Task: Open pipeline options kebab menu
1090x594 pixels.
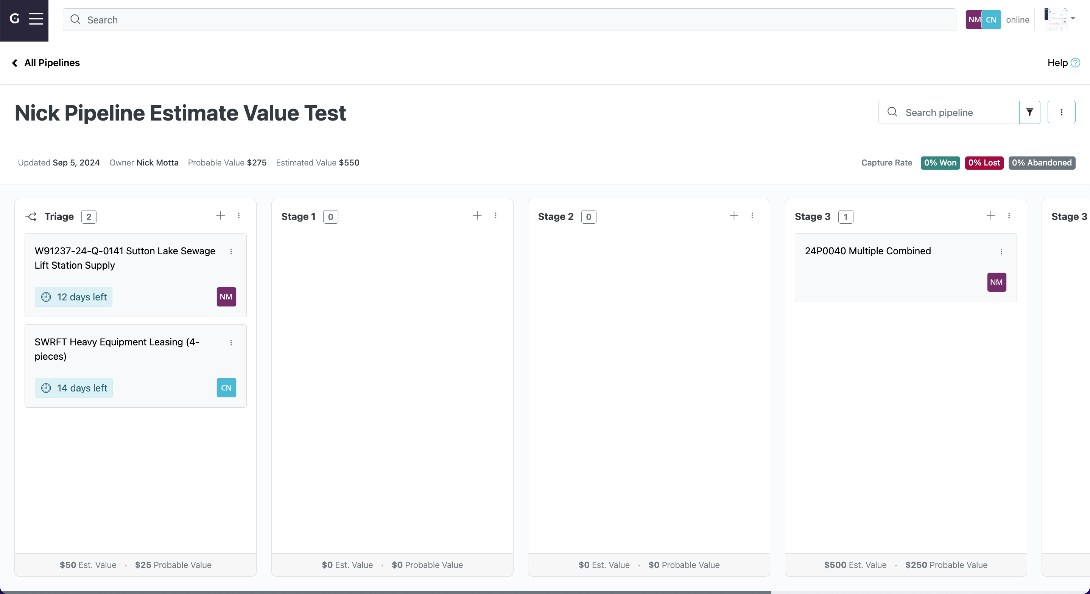Action: (x=1061, y=112)
